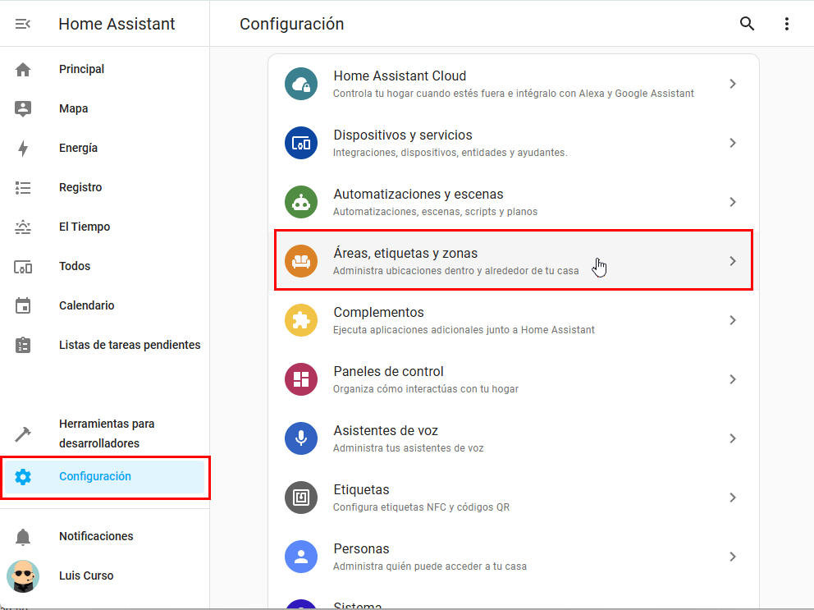Click the Home Assistant Cloud icon

point(300,84)
